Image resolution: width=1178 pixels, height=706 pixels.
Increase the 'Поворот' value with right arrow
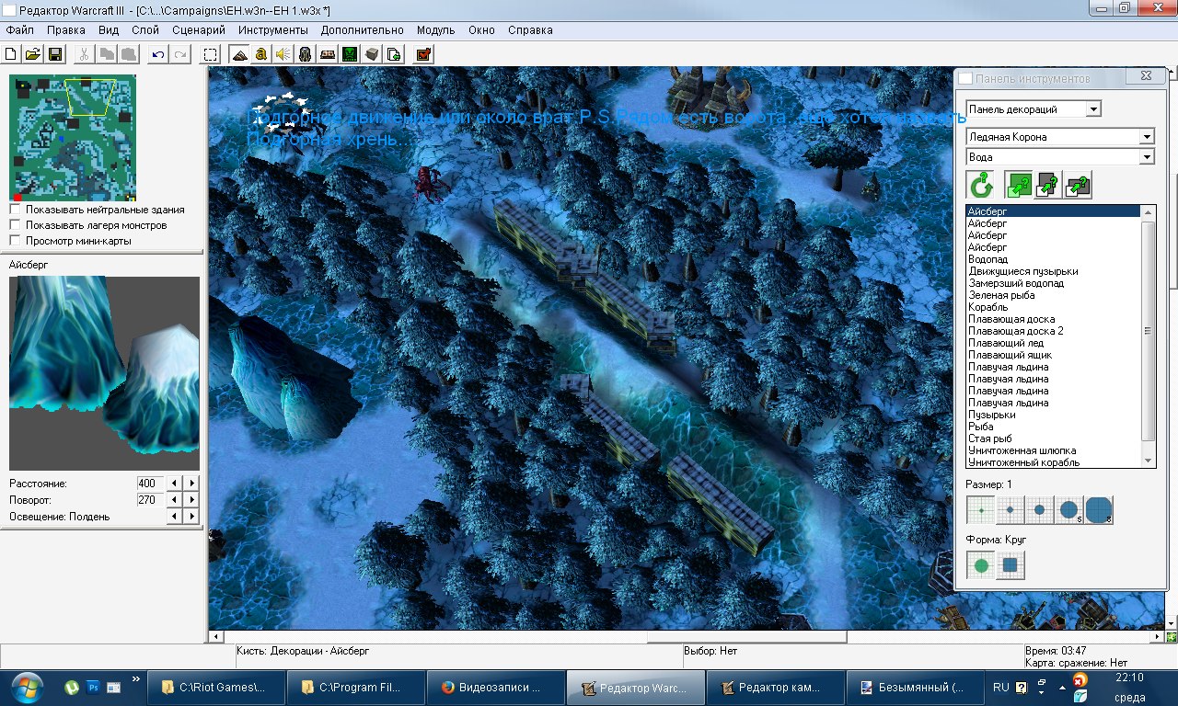pyautogui.click(x=191, y=499)
